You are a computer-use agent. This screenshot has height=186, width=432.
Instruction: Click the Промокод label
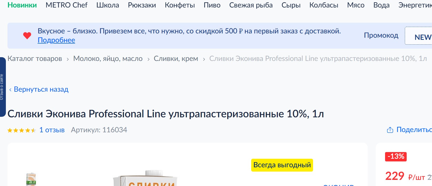(381, 35)
